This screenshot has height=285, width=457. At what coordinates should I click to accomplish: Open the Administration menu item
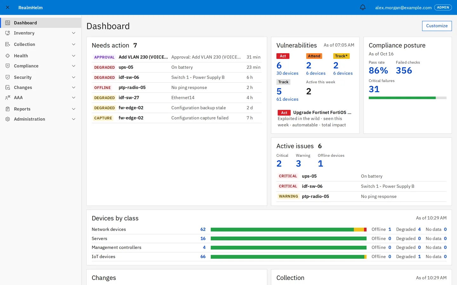click(41, 119)
